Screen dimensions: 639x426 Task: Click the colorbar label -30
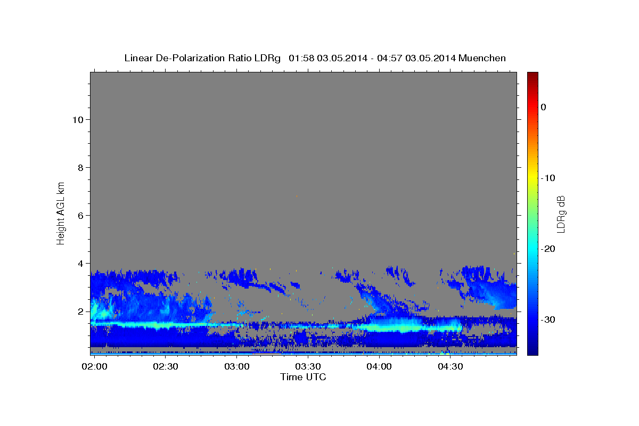(548, 319)
